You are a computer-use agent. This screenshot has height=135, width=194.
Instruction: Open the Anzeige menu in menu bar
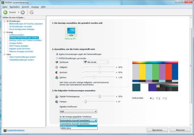[x=35, y=7]
